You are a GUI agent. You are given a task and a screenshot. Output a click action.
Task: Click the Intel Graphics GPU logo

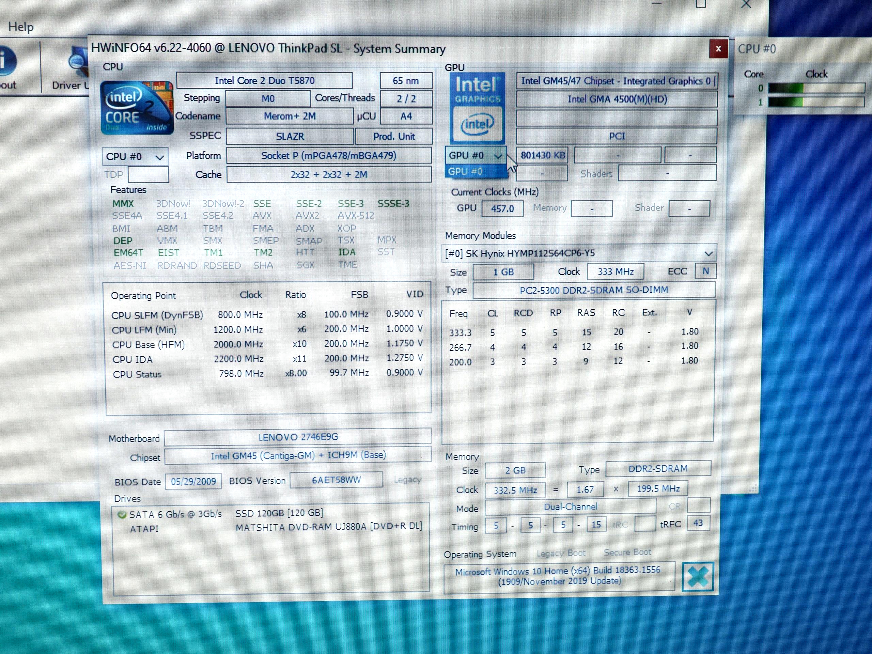click(x=478, y=108)
